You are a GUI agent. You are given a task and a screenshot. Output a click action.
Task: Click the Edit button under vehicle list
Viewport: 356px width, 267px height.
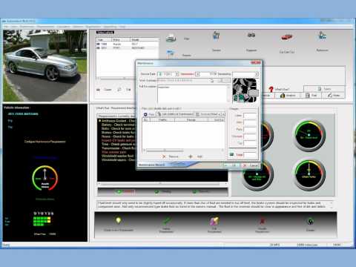point(125,90)
